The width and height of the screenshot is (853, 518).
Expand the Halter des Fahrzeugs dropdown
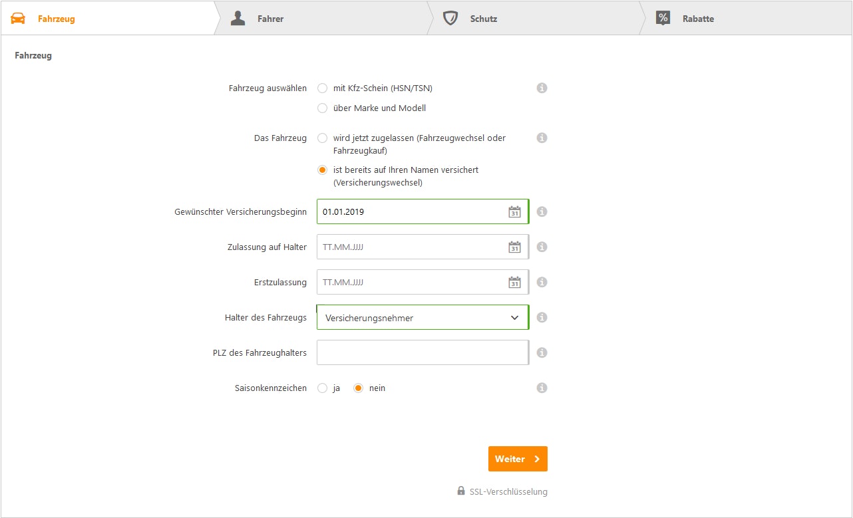(x=423, y=318)
